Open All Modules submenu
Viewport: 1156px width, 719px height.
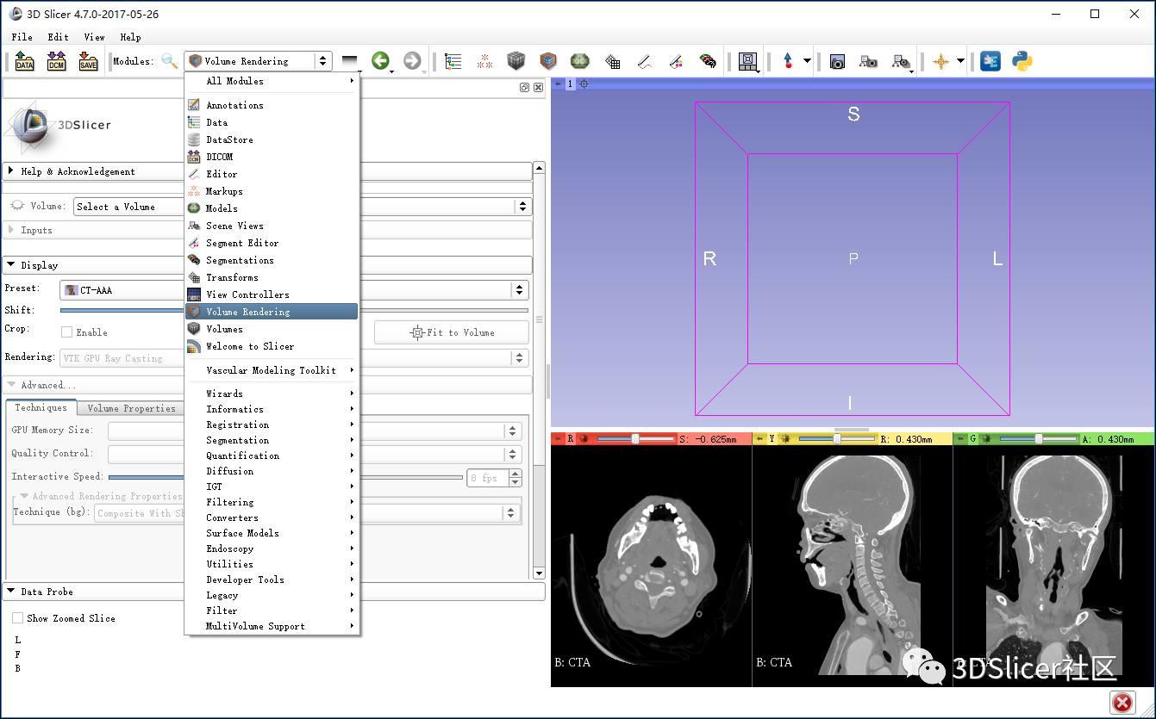tap(272, 81)
